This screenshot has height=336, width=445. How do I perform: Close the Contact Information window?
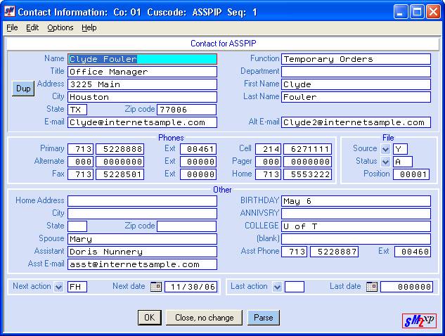click(x=433, y=12)
